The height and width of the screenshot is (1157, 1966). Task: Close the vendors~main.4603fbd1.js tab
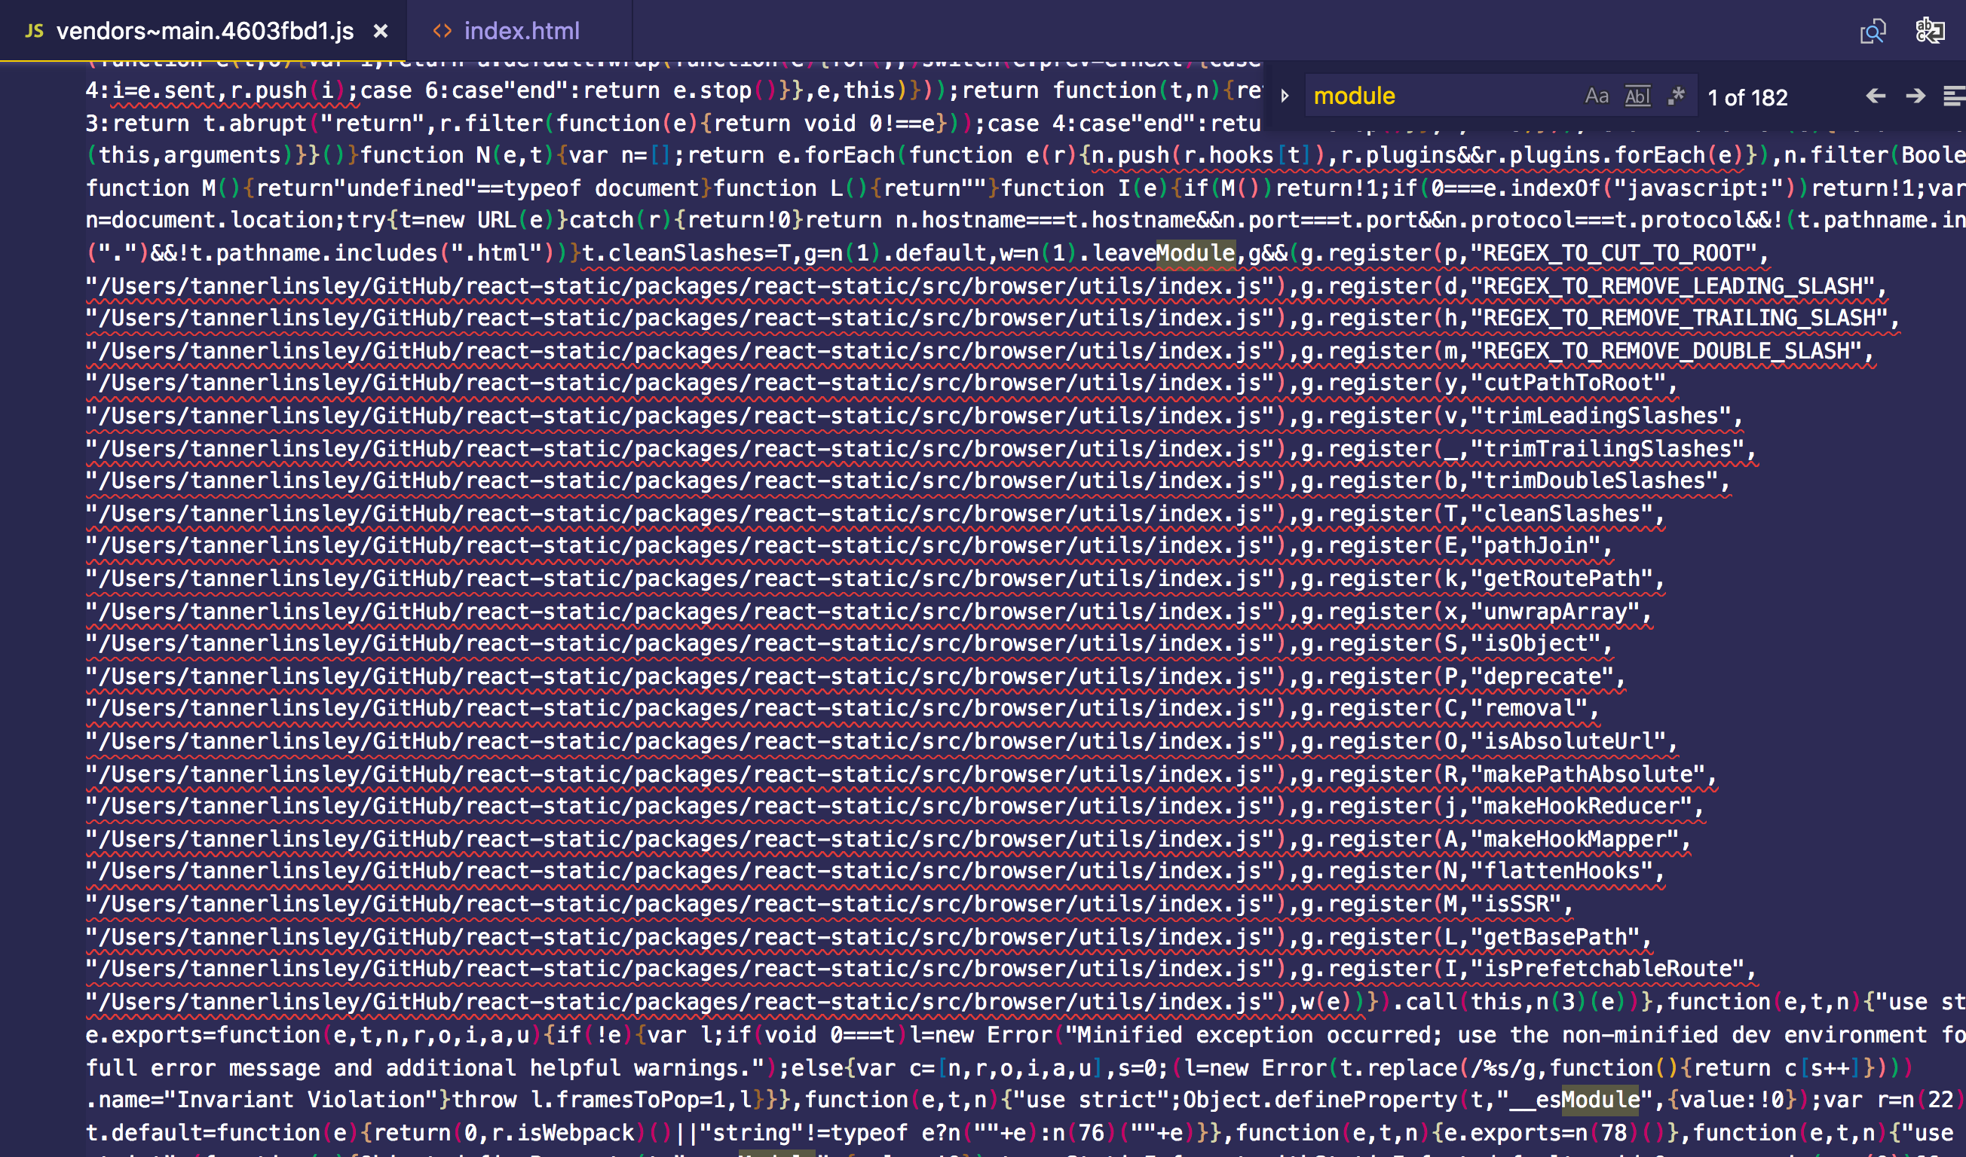pos(381,31)
